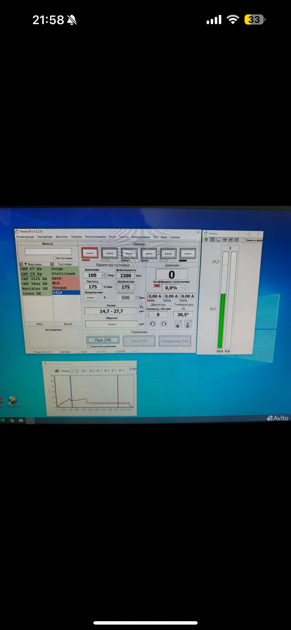Toggle oscillogram channel 6 checkbox
Screen dimensions: 291x630
click(x=120, y=371)
